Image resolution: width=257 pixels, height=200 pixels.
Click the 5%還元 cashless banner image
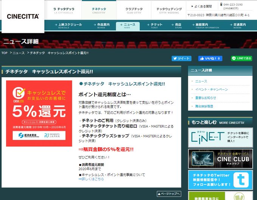click(39, 113)
